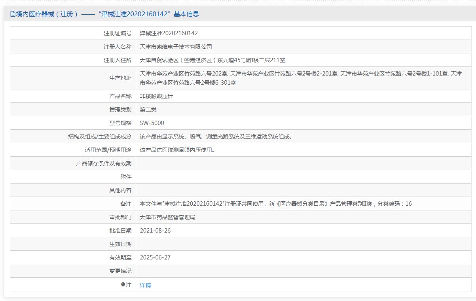Image resolution: width=476 pixels, height=301 pixels.
Task: Click the 生产地址 multi-line address text
Action: [x=301, y=78]
